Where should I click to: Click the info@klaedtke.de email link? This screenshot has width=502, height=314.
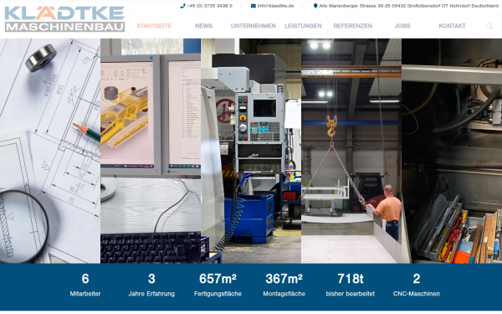click(275, 6)
